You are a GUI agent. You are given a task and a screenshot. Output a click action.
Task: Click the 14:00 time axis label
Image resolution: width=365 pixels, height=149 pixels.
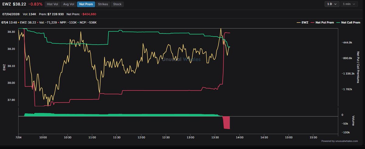point(239,137)
